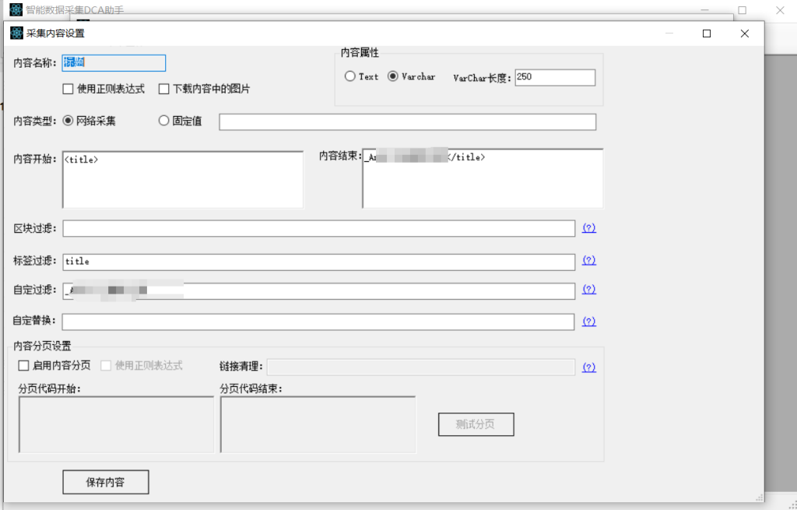Viewport: 797px width, 510px height.
Task: Check 下载内容中的图片 option
Action: click(164, 89)
